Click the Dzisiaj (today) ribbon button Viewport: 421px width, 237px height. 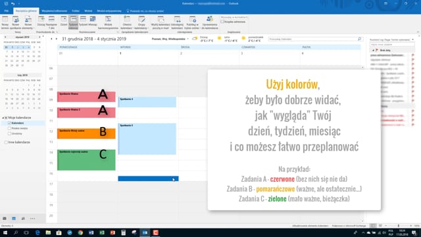pos(41,22)
